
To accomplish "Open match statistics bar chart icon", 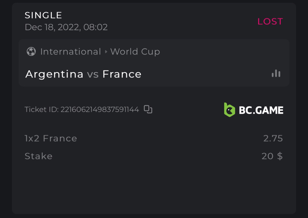I will click(276, 74).
